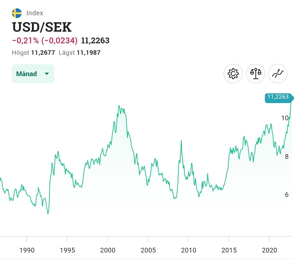Click the 2005 marker on time axis
This screenshot has width=294, height=265.
148,250
